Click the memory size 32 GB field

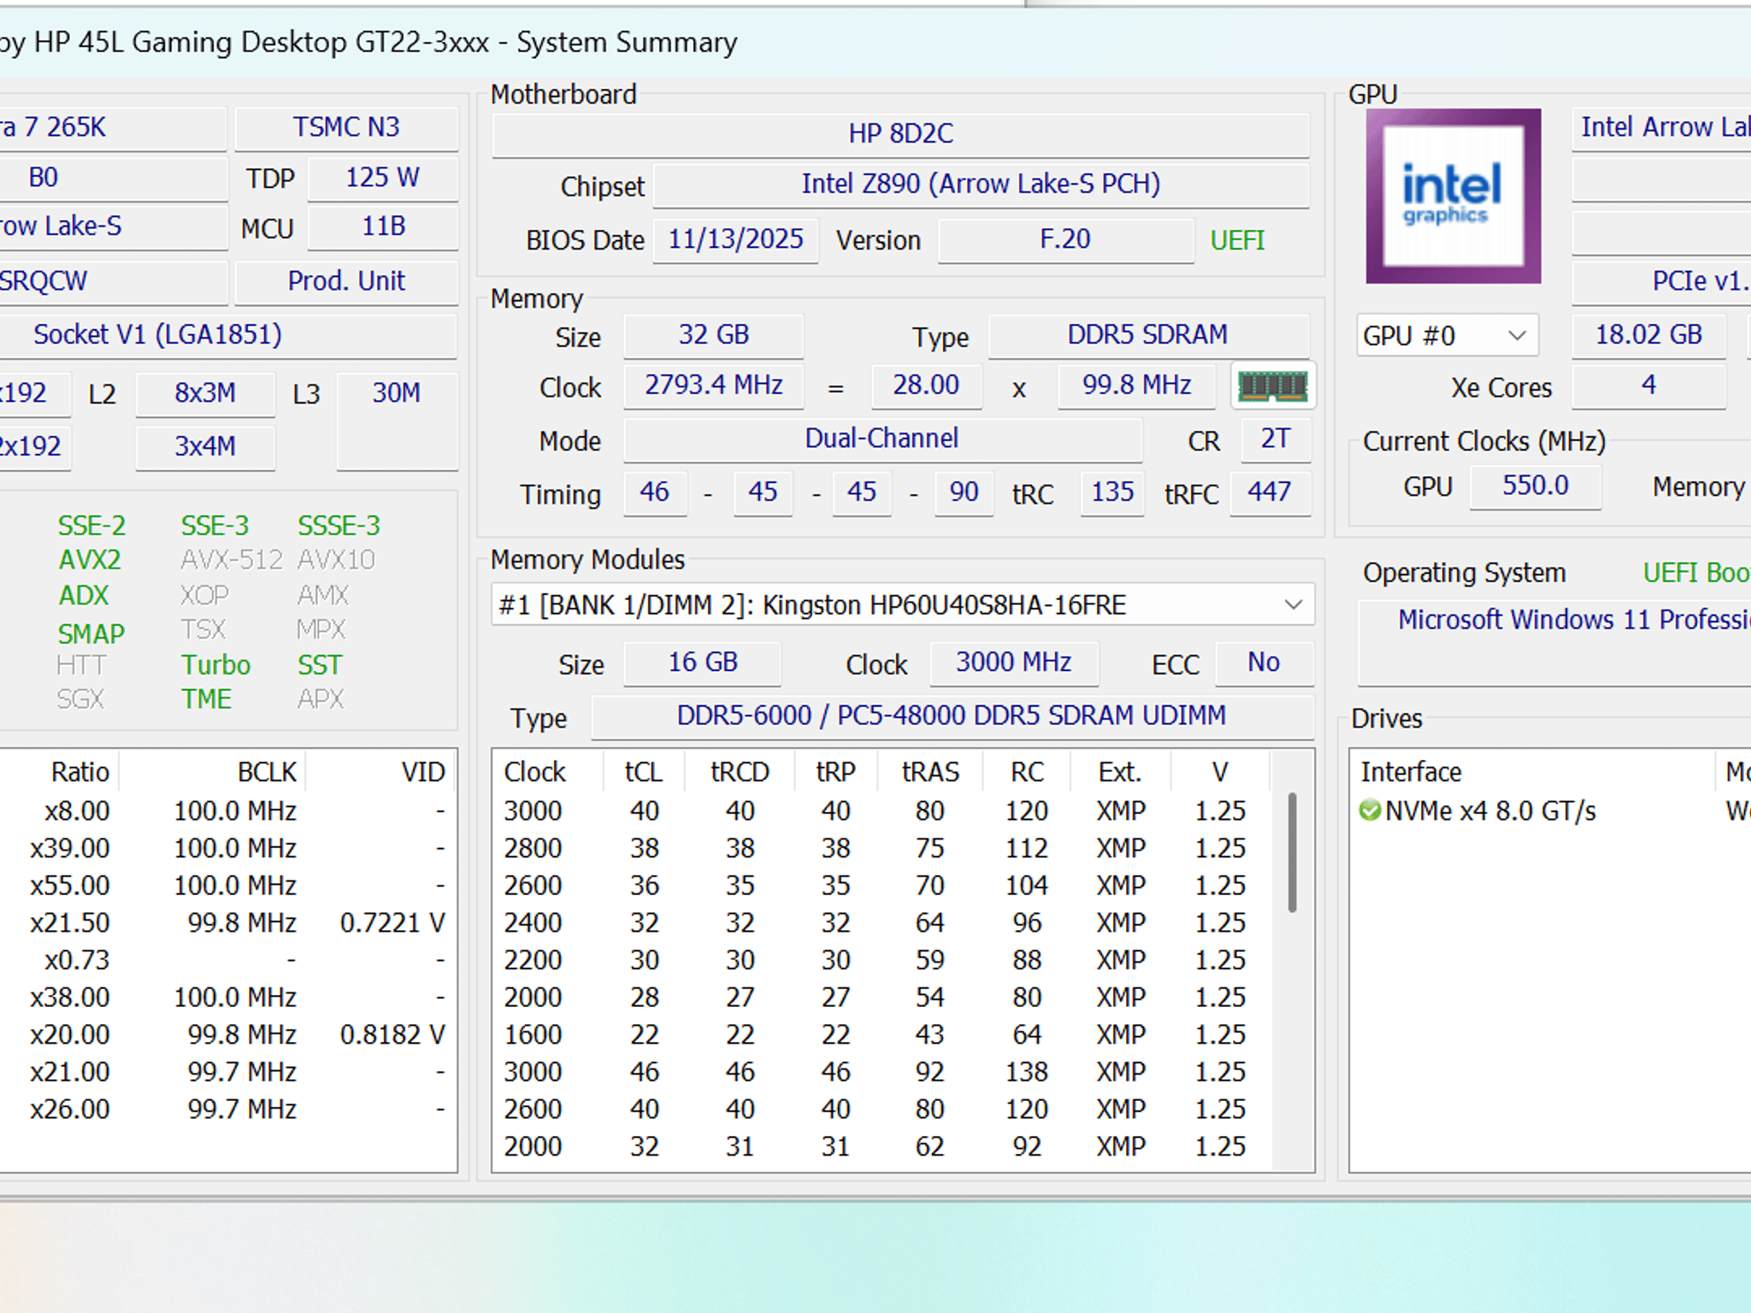pyautogui.click(x=713, y=335)
